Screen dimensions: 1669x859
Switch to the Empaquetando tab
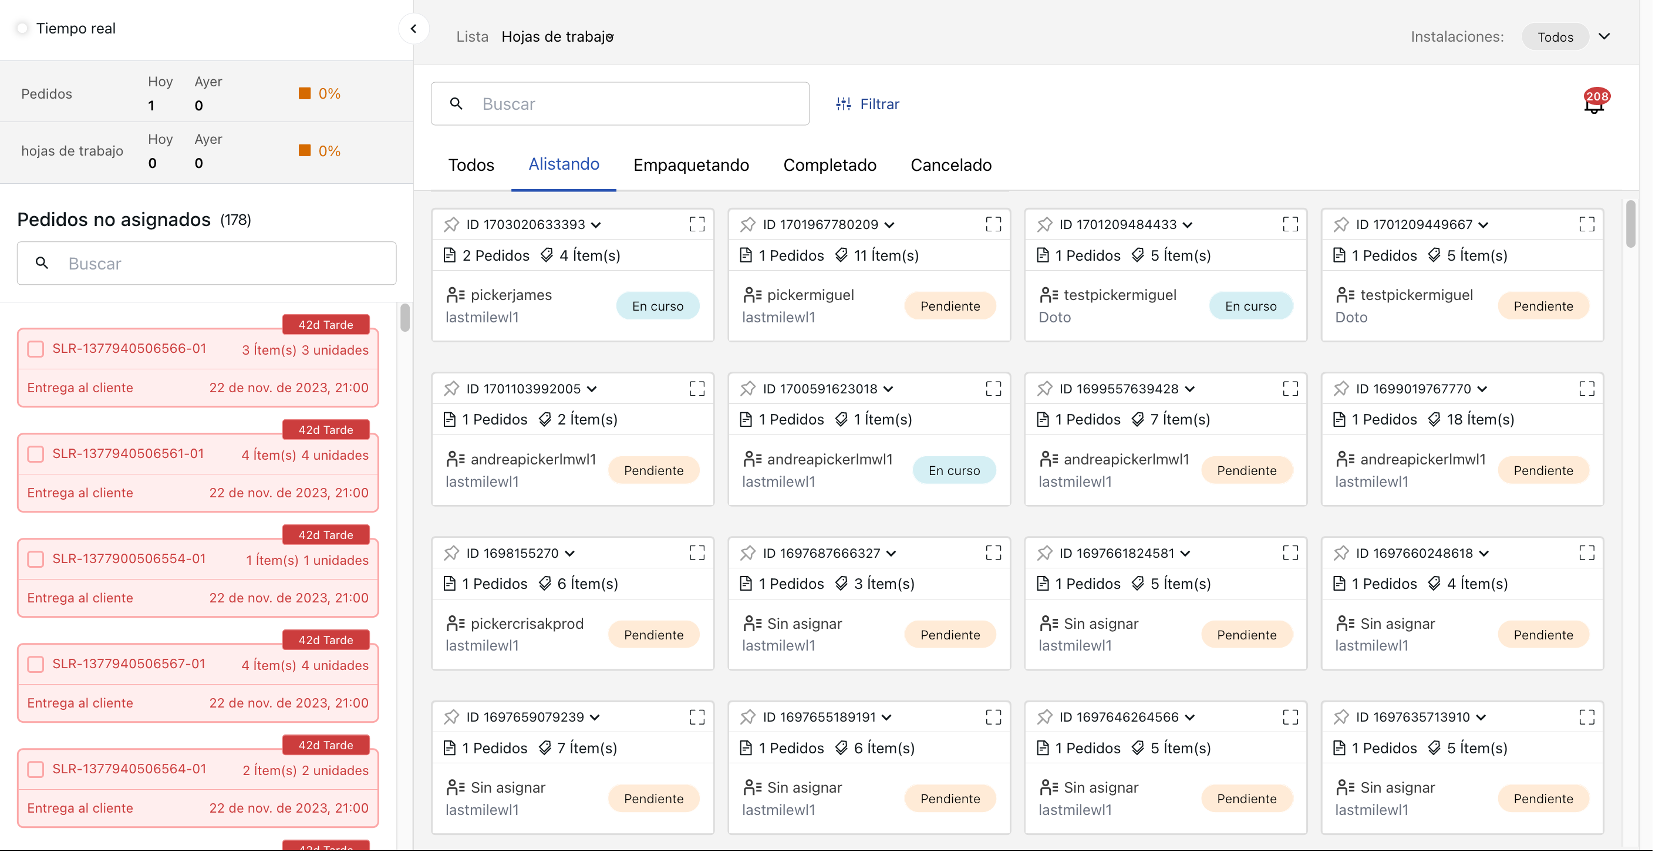pos(690,165)
